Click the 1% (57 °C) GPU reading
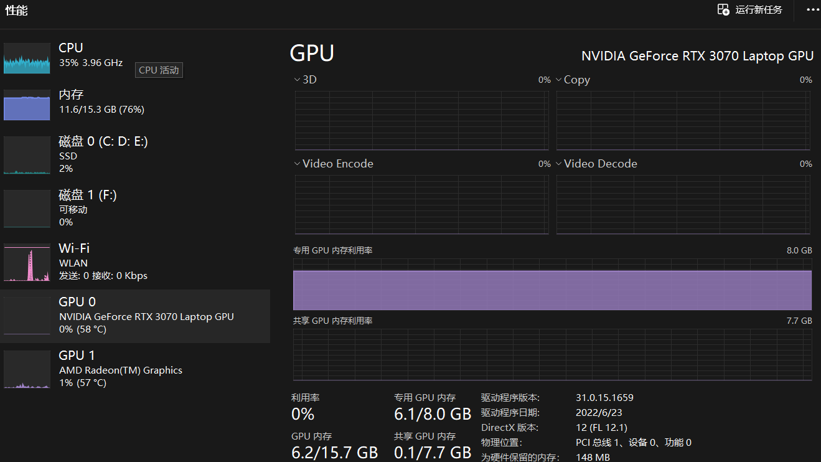The width and height of the screenshot is (821, 462). coord(83,382)
